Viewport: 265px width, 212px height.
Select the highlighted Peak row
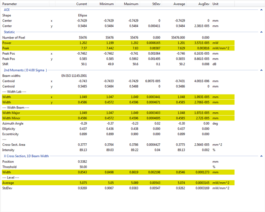pos(118,48)
